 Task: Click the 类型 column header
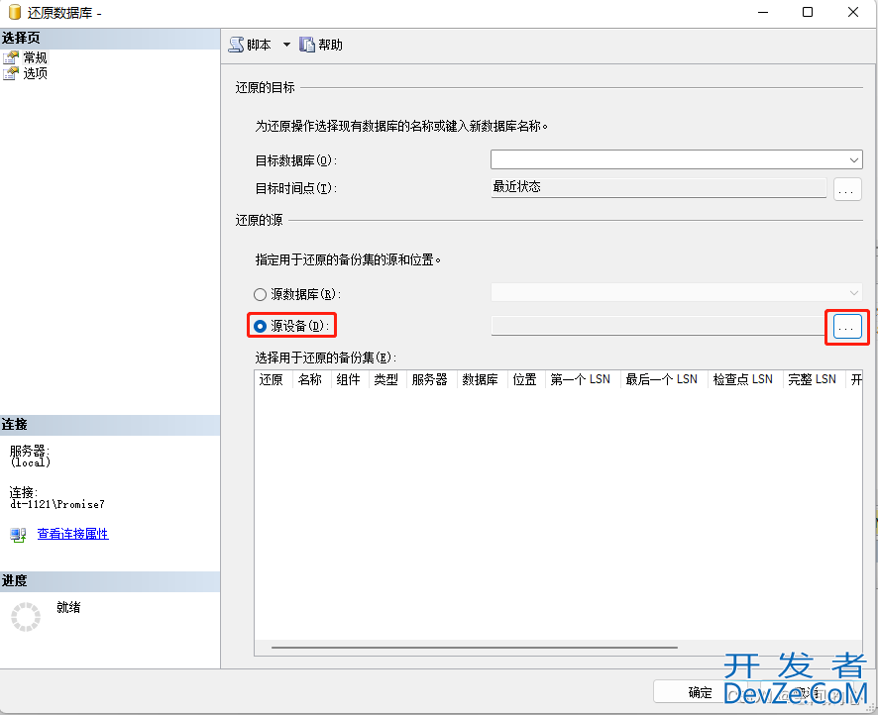point(388,380)
